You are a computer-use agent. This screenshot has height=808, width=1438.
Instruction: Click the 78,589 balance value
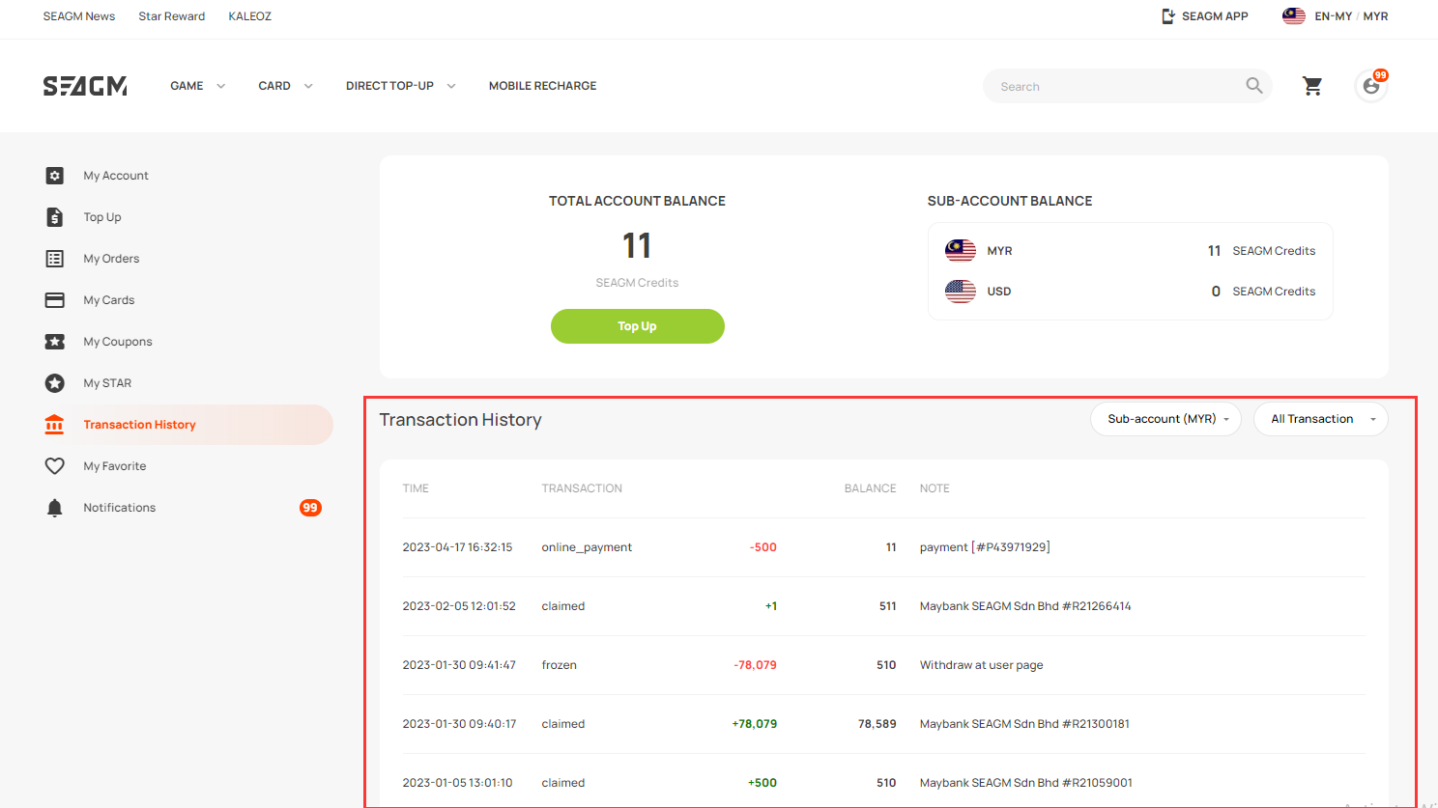tap(877, 724)
